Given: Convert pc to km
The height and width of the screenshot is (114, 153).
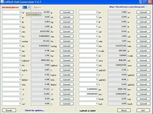Looking at the screenshot, I should point(143,89).
